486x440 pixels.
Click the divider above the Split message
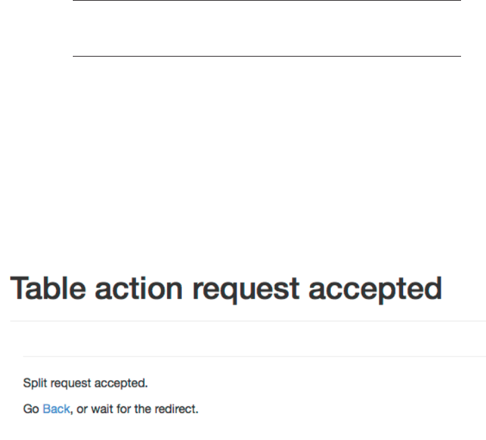tap(253, 356)
